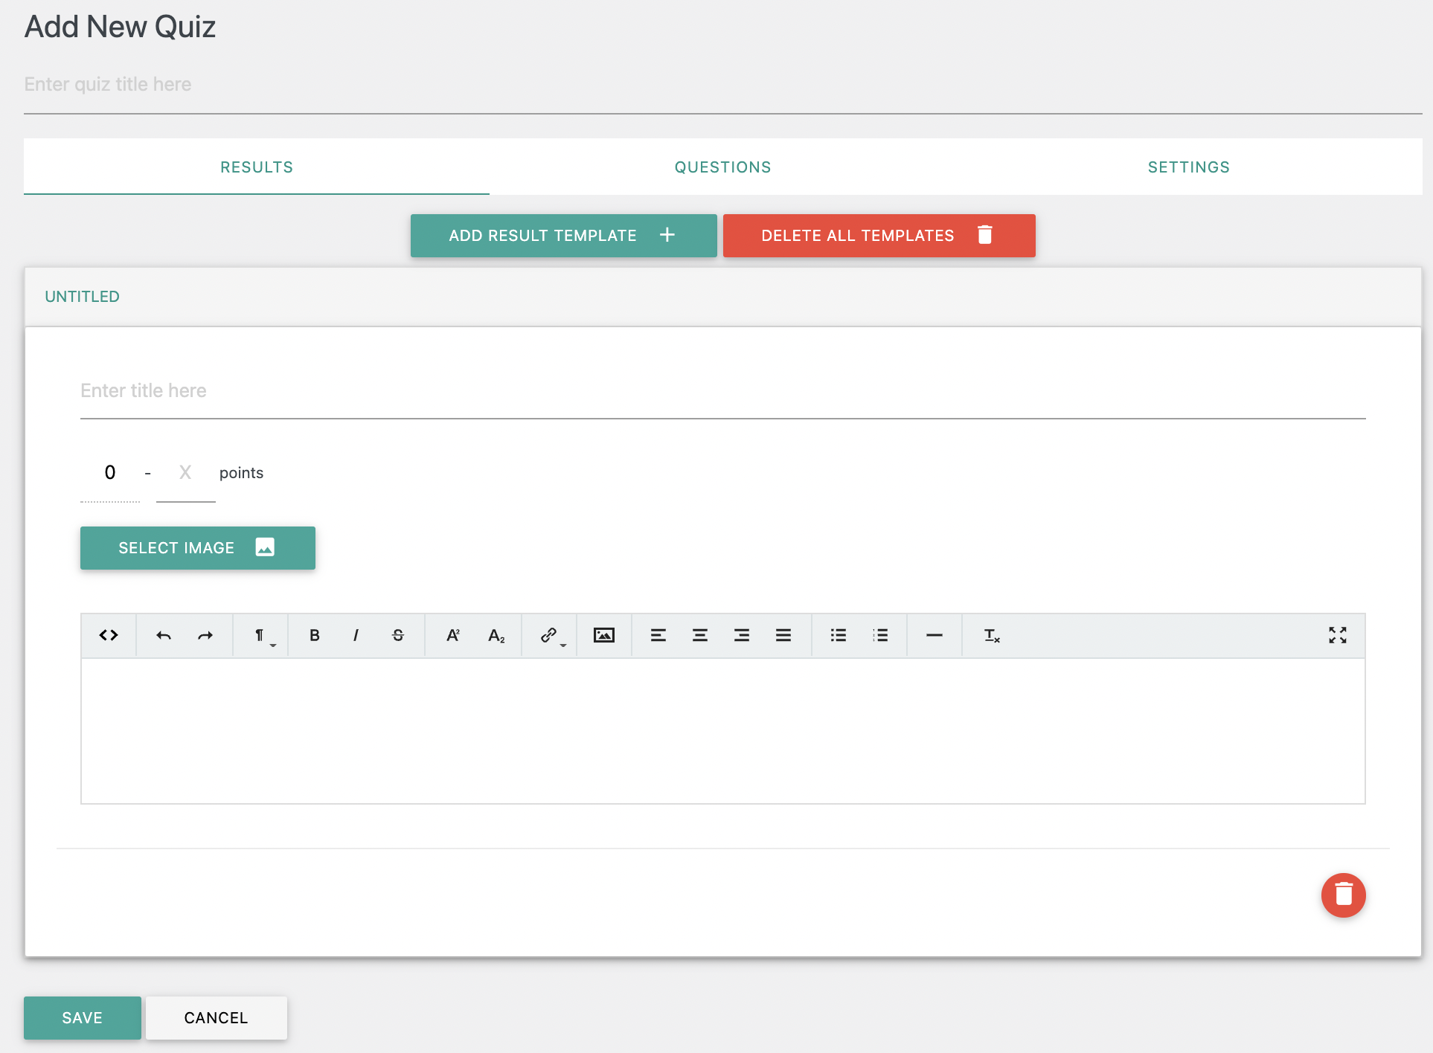Viewport: 1433px width, 1053px height.
Task: Click the Add Result Template button
Action: coord(563,236)
